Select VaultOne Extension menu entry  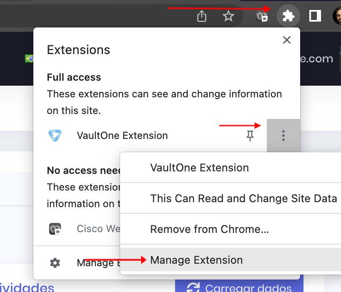coord(199,168)
